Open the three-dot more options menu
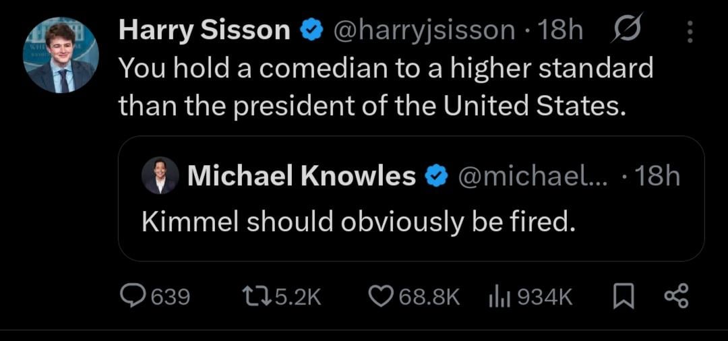728x341 pixels. 690,31
